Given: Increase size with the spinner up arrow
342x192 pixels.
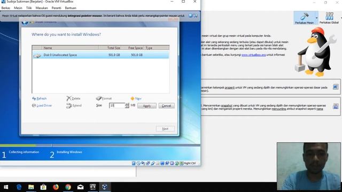Looking at the screenshot, I should 127,105.
